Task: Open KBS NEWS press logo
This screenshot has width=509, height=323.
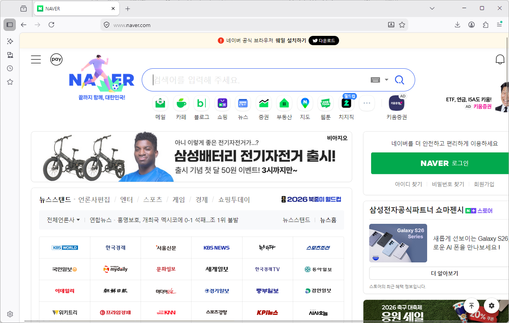Action: click(217, 248)
